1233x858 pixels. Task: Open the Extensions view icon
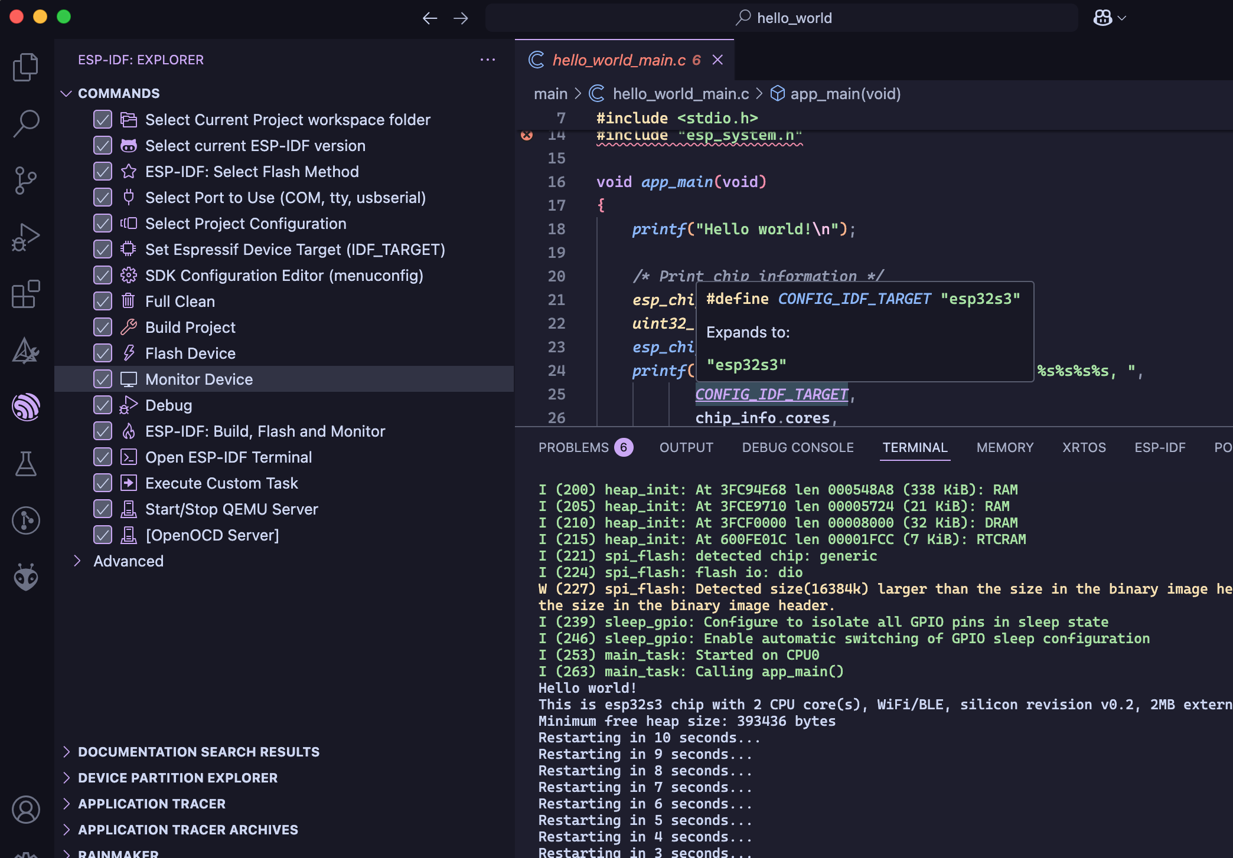click(26, 294)
